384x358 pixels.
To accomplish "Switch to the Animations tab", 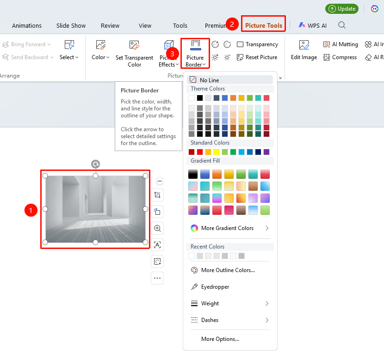I will click(27, 26).
